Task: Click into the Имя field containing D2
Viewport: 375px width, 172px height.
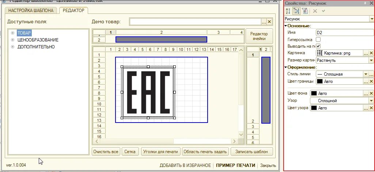Action: click(345, 33)
